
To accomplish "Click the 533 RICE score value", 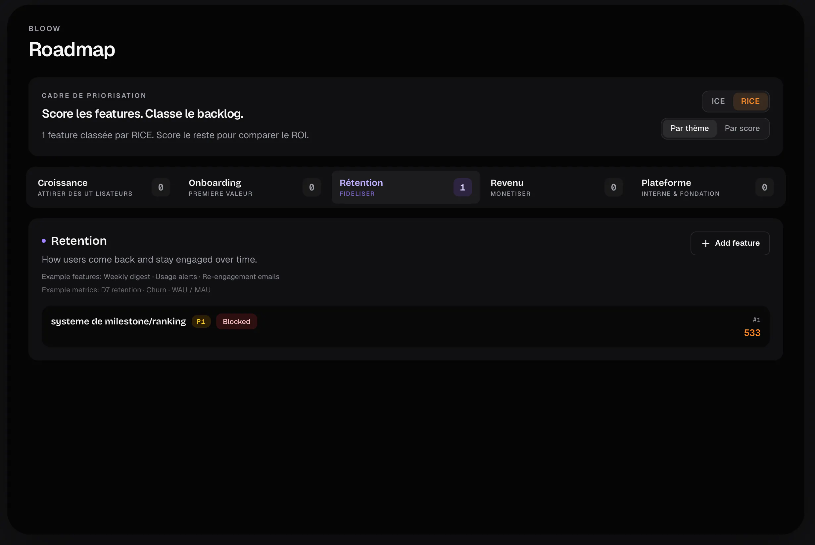I will point(752,333).
